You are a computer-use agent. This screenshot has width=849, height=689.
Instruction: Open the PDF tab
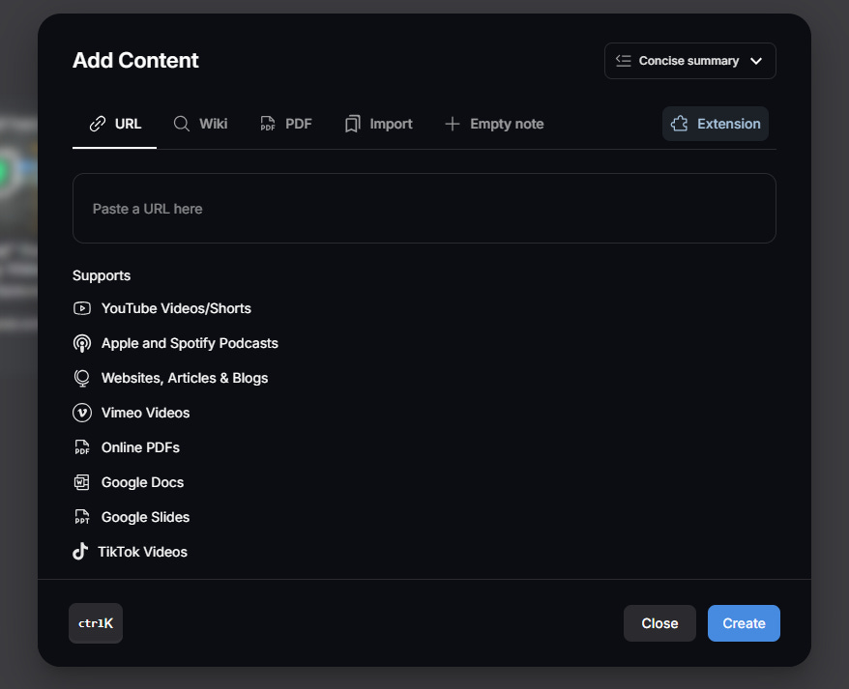click(286, 124)
